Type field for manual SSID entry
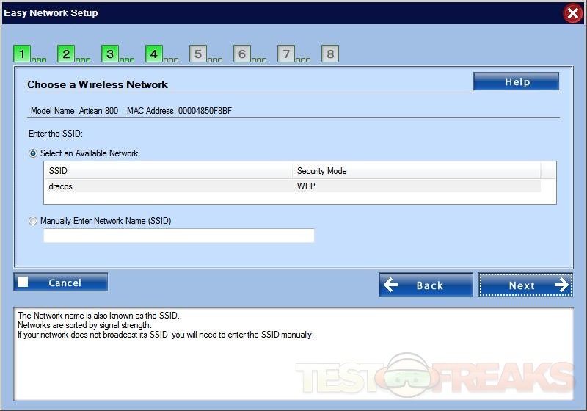This screenshot has height=411, width=587. tap(179, 236)
